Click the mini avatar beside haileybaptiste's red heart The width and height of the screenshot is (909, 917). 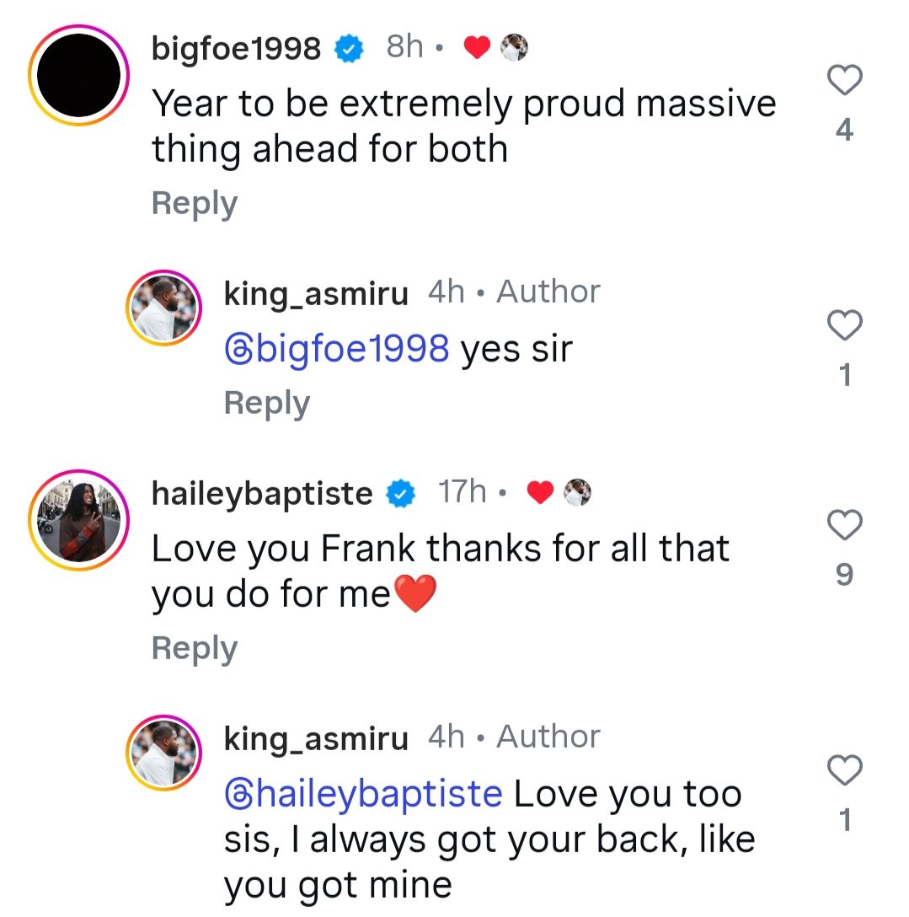coord(576,492)
